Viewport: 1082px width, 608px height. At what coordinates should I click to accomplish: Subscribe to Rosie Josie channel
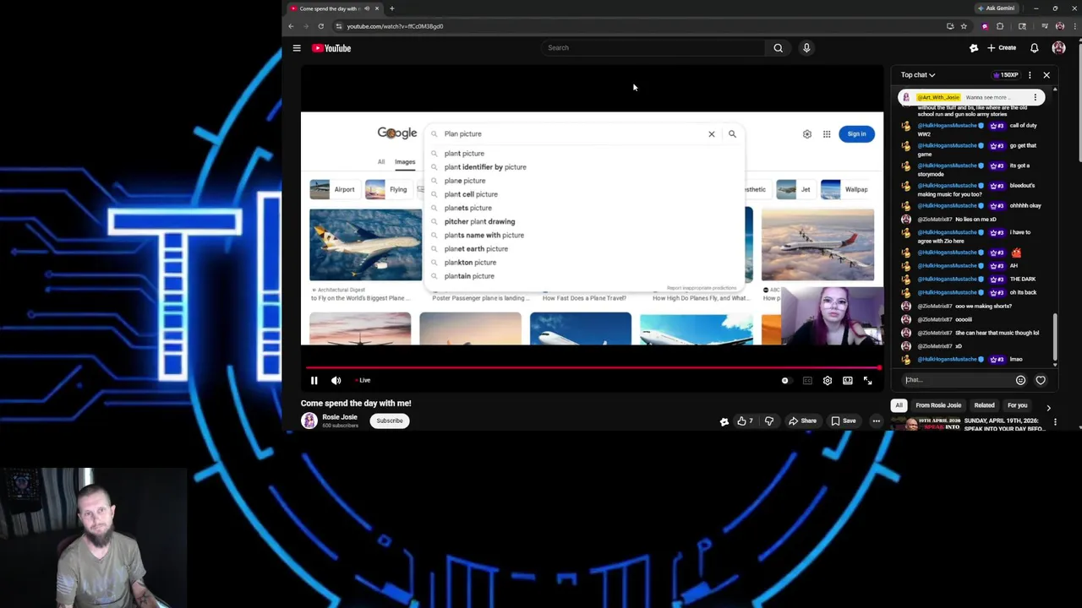(390, 421)
